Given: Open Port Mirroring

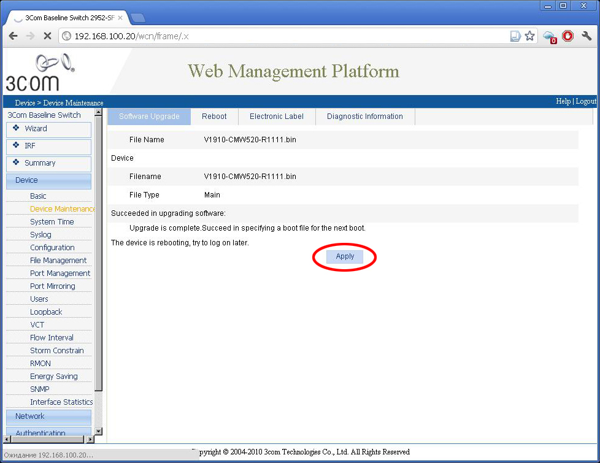Looking at the screenshot, I should [x=52, y=286].
